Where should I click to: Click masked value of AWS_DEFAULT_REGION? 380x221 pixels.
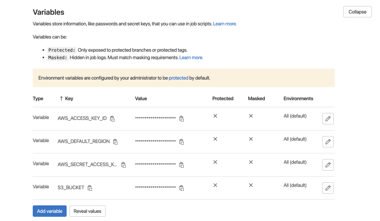pos(155,141)
